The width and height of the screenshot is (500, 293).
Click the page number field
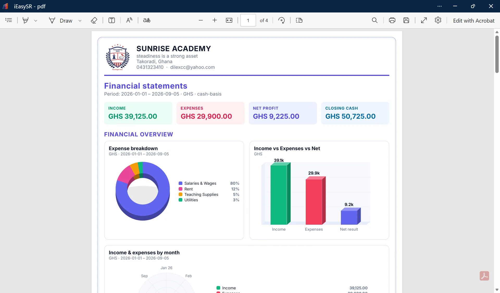[248, 20]
